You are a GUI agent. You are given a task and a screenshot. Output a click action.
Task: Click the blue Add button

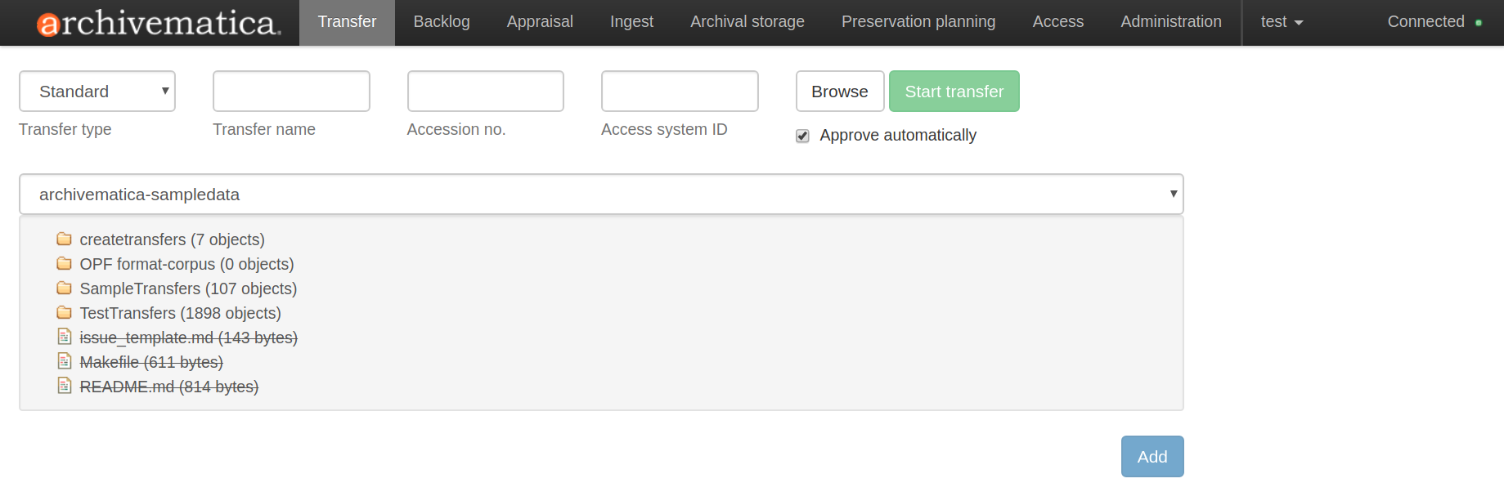point(1152,457)
